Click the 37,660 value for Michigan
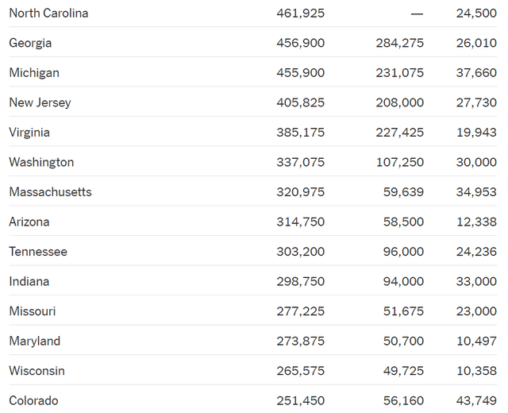508x413 pixels. pyautogui.click(x=476, y=73)
